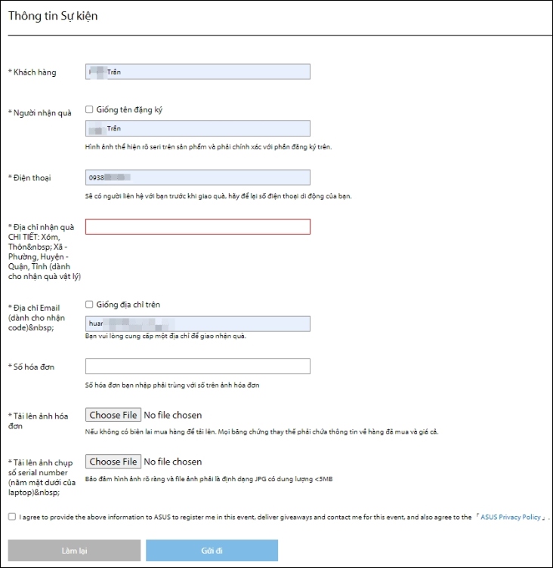
Task: Click the '* Số hóa đơn' field label
Action: coord(32,367)
